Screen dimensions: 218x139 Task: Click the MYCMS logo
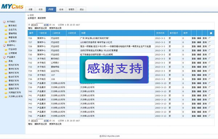click(12, 7)
